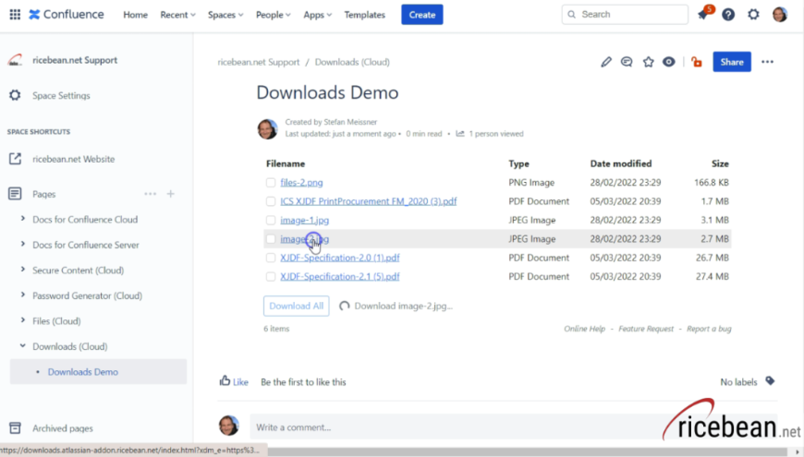The width and height of the screenshot is (804, 457).
Task: Expand Docs for Confluence Cloud tree
Action: (23, 220)
